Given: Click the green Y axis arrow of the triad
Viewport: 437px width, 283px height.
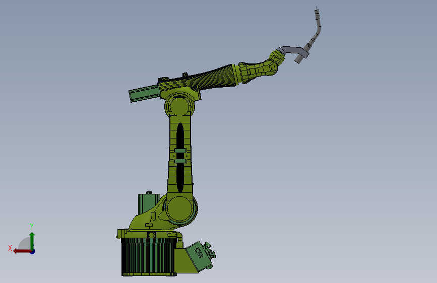Looking at the screenshot, I should 32,241.
